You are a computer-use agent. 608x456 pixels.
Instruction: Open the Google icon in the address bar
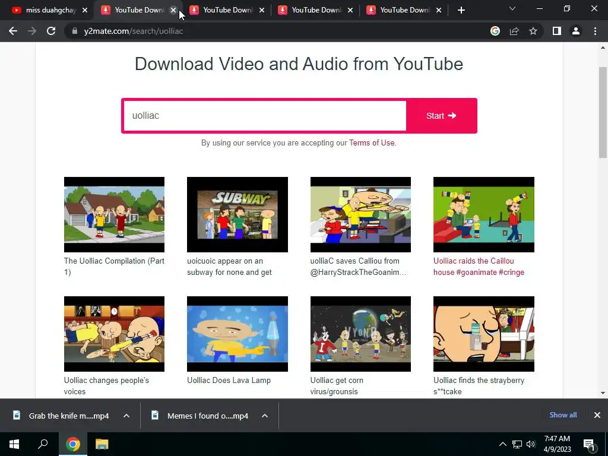pos(495,31)
